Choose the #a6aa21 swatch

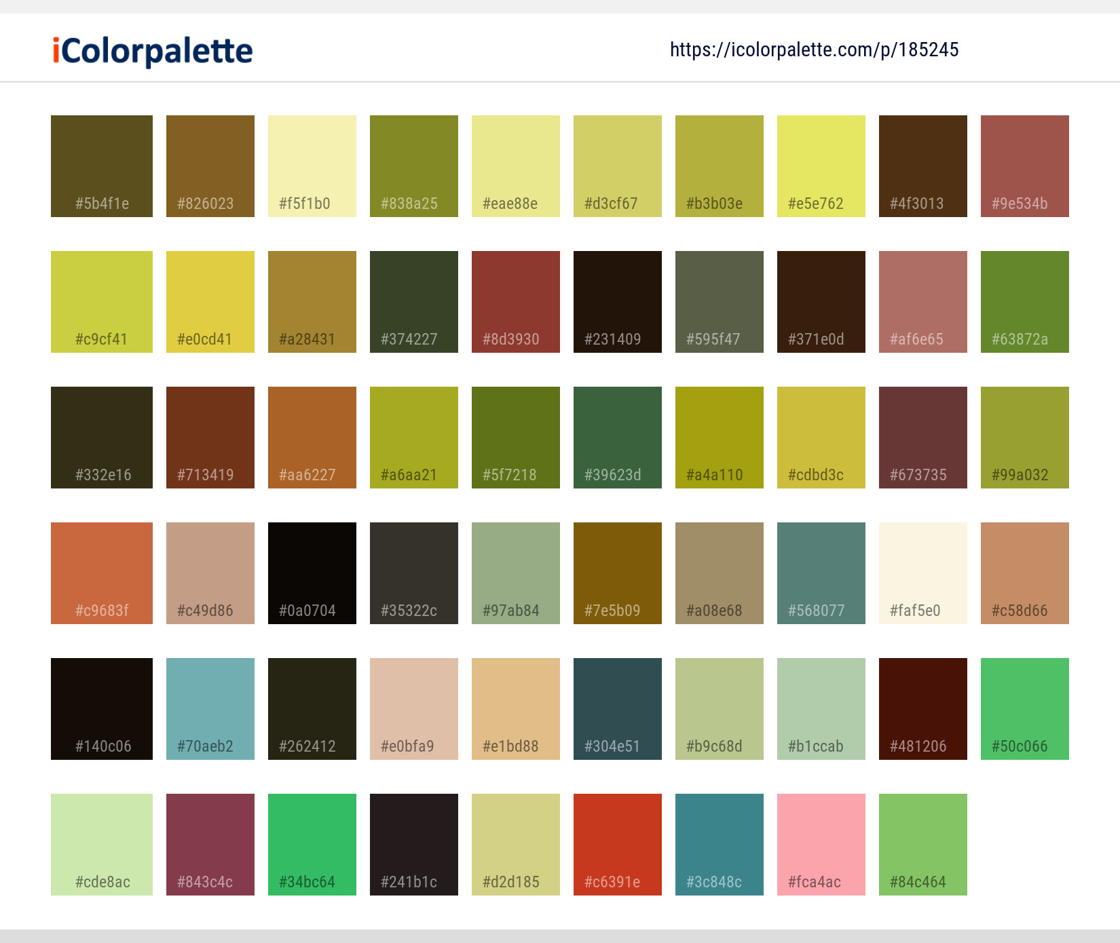[414, 438]
